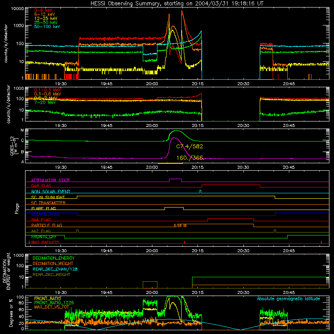The height and width of the screenshot is (334, 334).
Task: Select the NON_SOLAR_EVENT label
Action: (x=51, y=192)
